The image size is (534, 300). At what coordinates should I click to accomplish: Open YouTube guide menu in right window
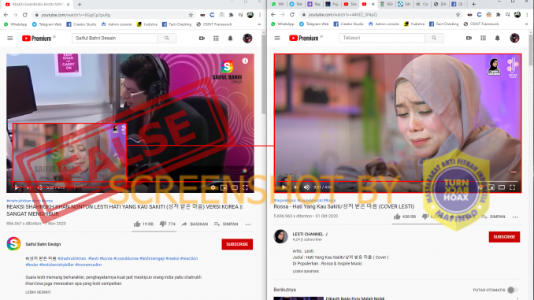point(277,38)
